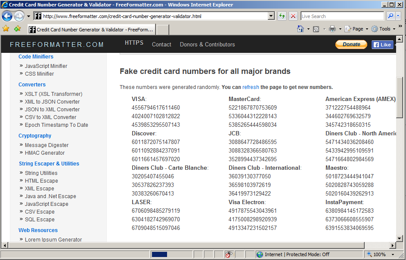406x260 pixels.
Task: Click the Facebook Like button
Action: (382, 45)
